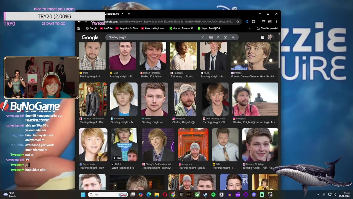The width and height of the screenshot is (353, 199).
Task: Toggle the speaker volume icon in system tray
Action: coord(334,195)
